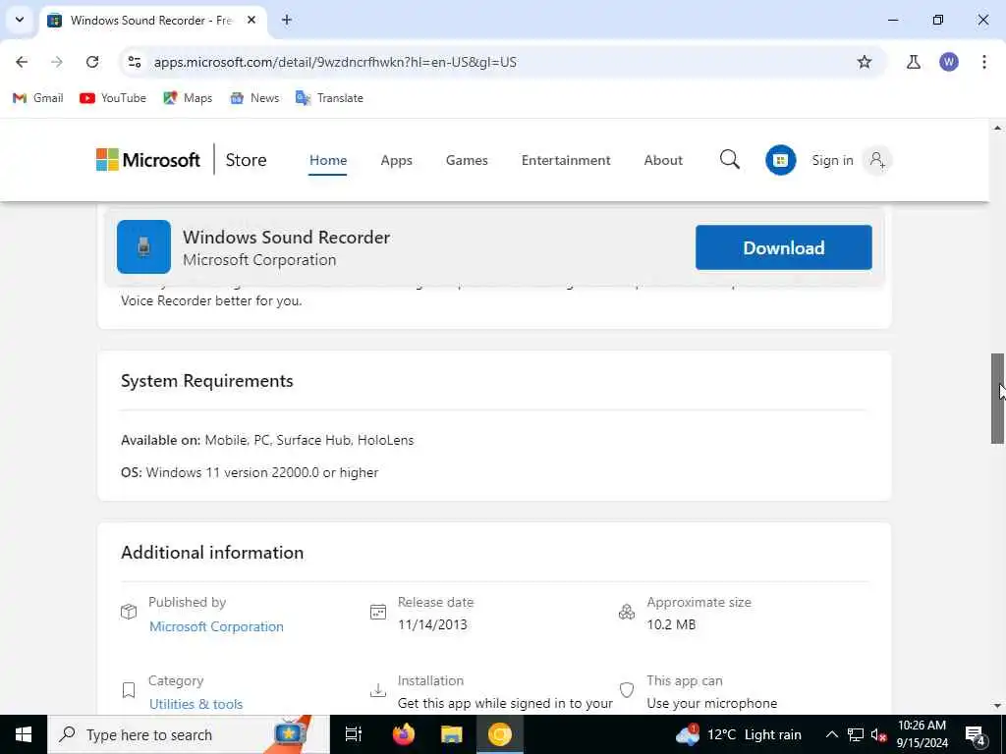Image resolution: width=1006 pixels, height=754 pixels.
Task: Click the Release date value 11/14/2013
Action: click(x=432, y=624)
